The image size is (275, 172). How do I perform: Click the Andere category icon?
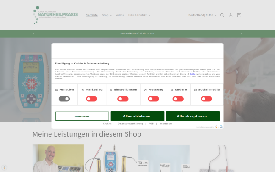click(x=172, y=90)
